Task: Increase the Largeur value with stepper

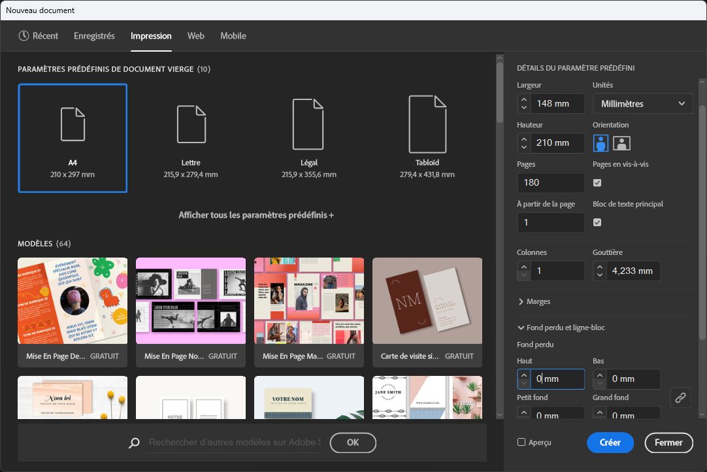Action: 524,99
